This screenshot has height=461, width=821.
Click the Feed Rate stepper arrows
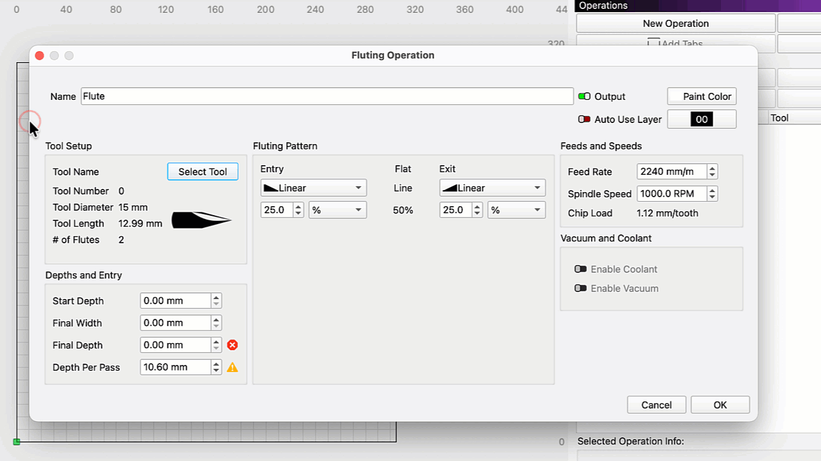[713, 172]
